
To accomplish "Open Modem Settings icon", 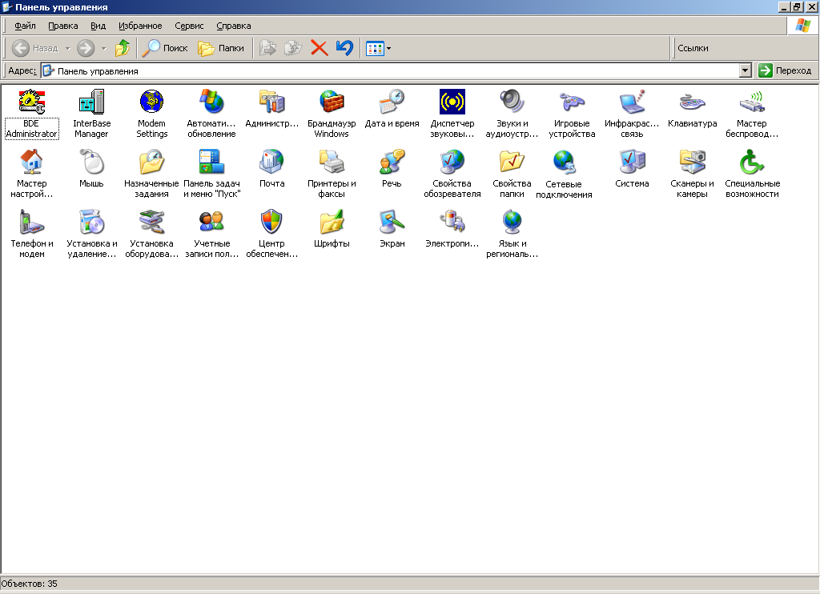I will click(x=151, y=102).
